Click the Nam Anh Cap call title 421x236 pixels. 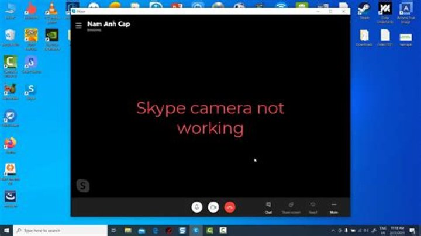pos(108,24)
